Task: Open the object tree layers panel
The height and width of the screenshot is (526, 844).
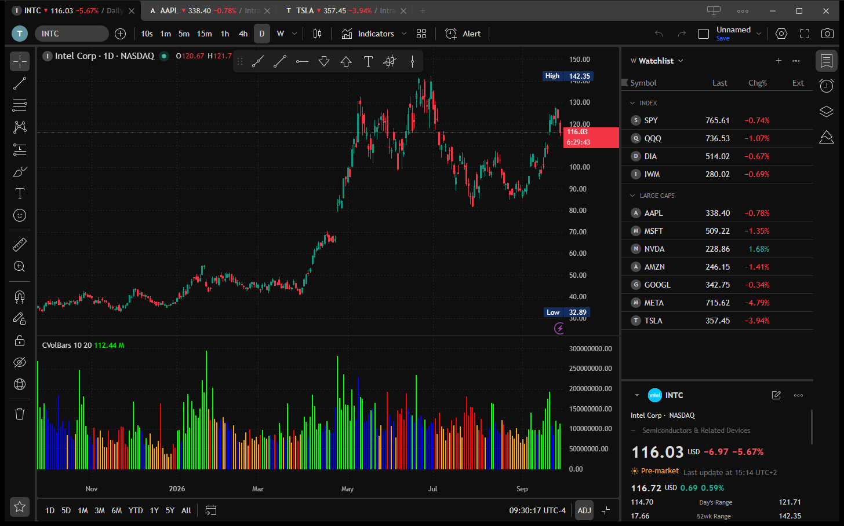Action: [x=827, y=111]
